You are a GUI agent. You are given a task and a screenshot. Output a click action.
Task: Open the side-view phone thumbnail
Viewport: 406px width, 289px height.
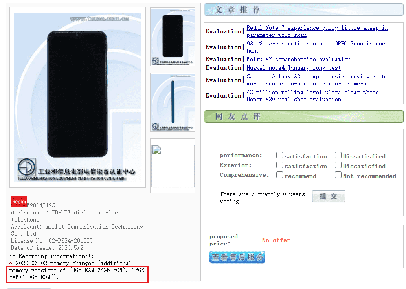(173, 102)
